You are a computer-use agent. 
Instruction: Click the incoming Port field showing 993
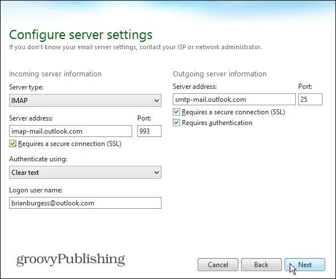(149, 131)
